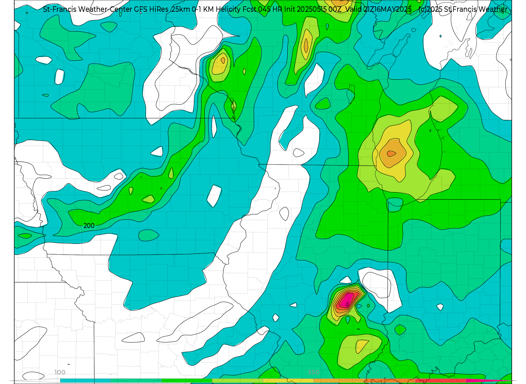Click the '200' contour label on the map

89,225
